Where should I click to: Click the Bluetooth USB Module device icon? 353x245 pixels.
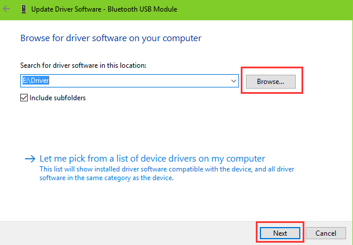[x=23, y=9]
